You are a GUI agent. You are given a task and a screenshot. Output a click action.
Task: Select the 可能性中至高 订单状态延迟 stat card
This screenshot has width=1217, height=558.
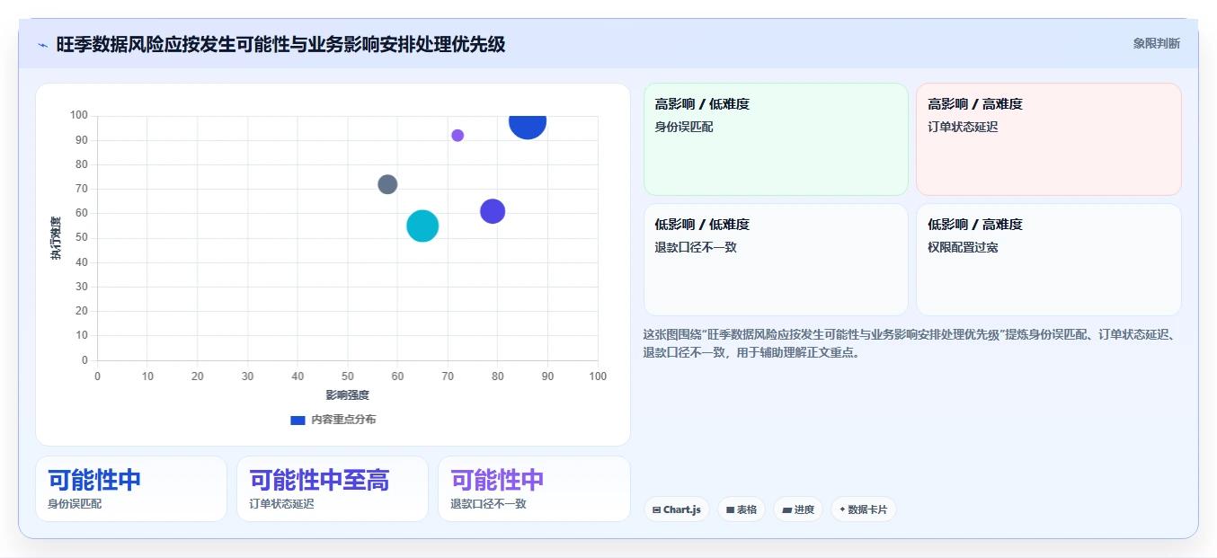coord(333,489)
